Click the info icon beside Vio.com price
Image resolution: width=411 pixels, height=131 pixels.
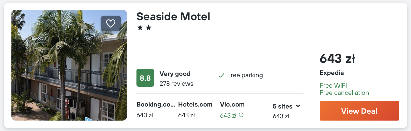point(241,115)
